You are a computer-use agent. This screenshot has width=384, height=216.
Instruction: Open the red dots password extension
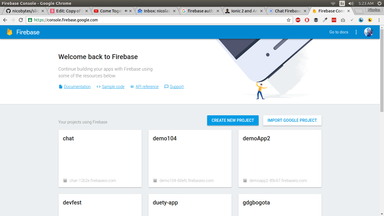[x=334, y=20]
